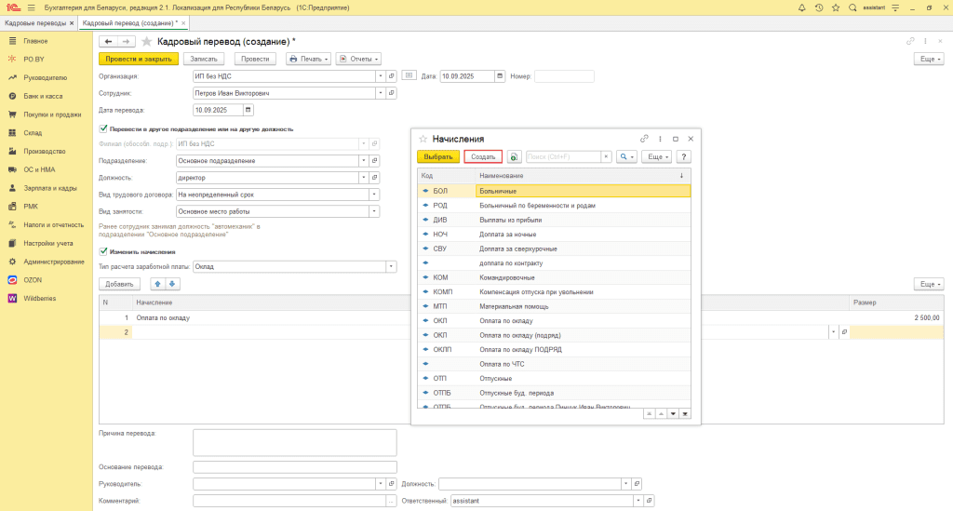Screen dimensions: 953x511
Task: Expand Сотрудник dropdown arrow
Action: tap(381, 93)
